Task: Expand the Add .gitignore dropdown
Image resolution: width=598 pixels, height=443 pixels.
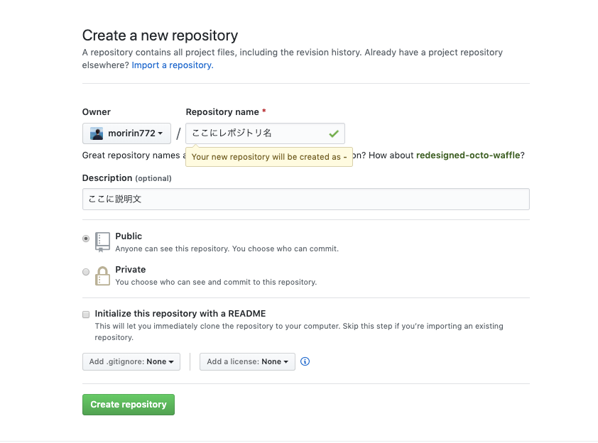Action: click(x=131, y=362)
